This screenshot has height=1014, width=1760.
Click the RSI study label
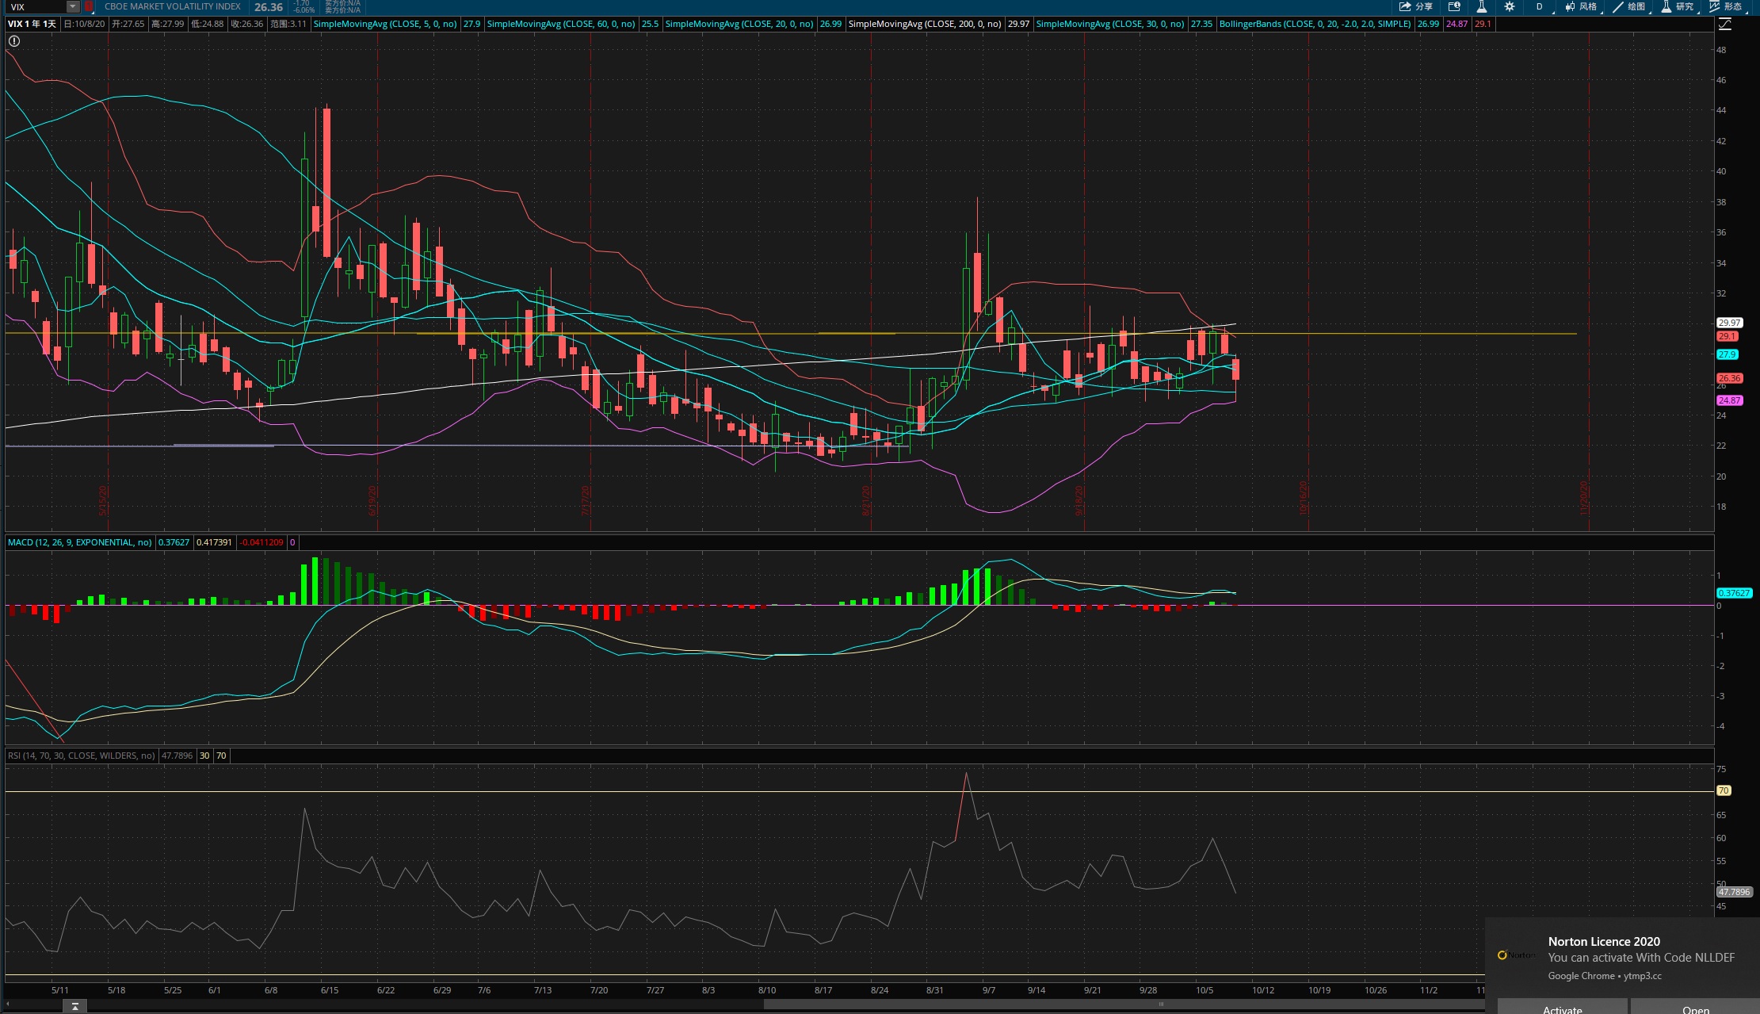(82, 756)
